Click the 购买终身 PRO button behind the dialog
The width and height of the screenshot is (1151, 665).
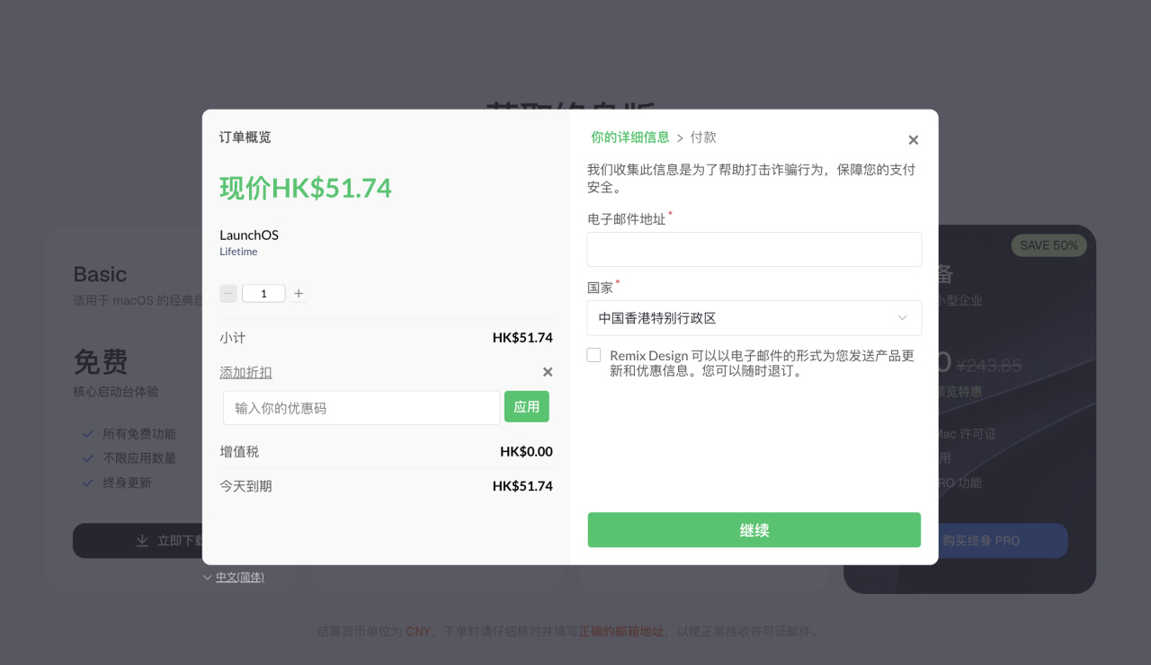click(1003, 541)
